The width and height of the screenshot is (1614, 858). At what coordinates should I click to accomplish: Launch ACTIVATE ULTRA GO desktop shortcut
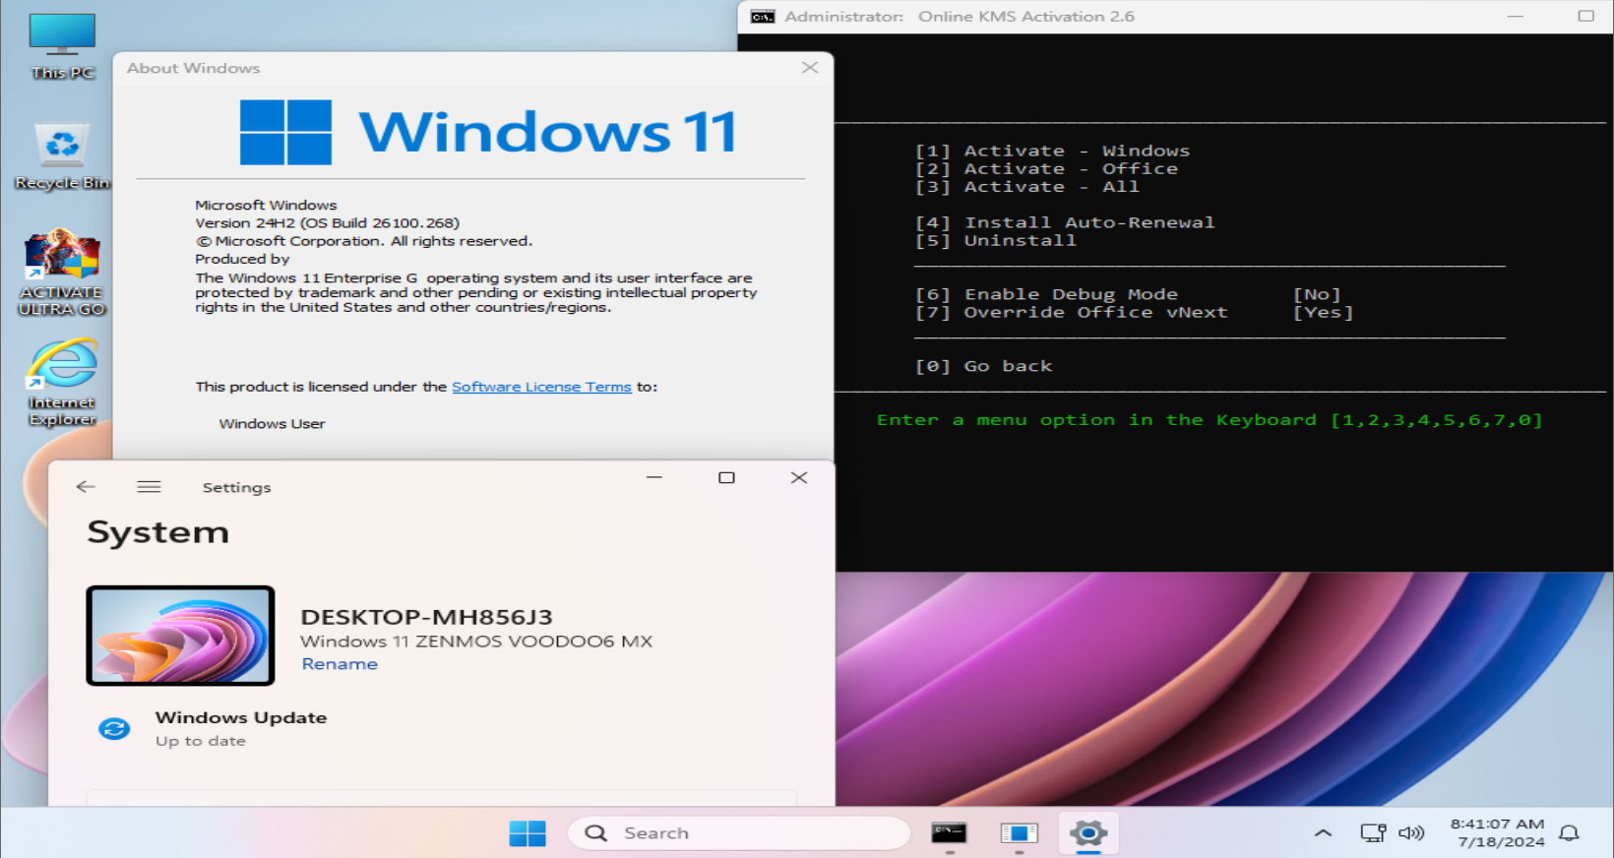[x=61, y=274]
